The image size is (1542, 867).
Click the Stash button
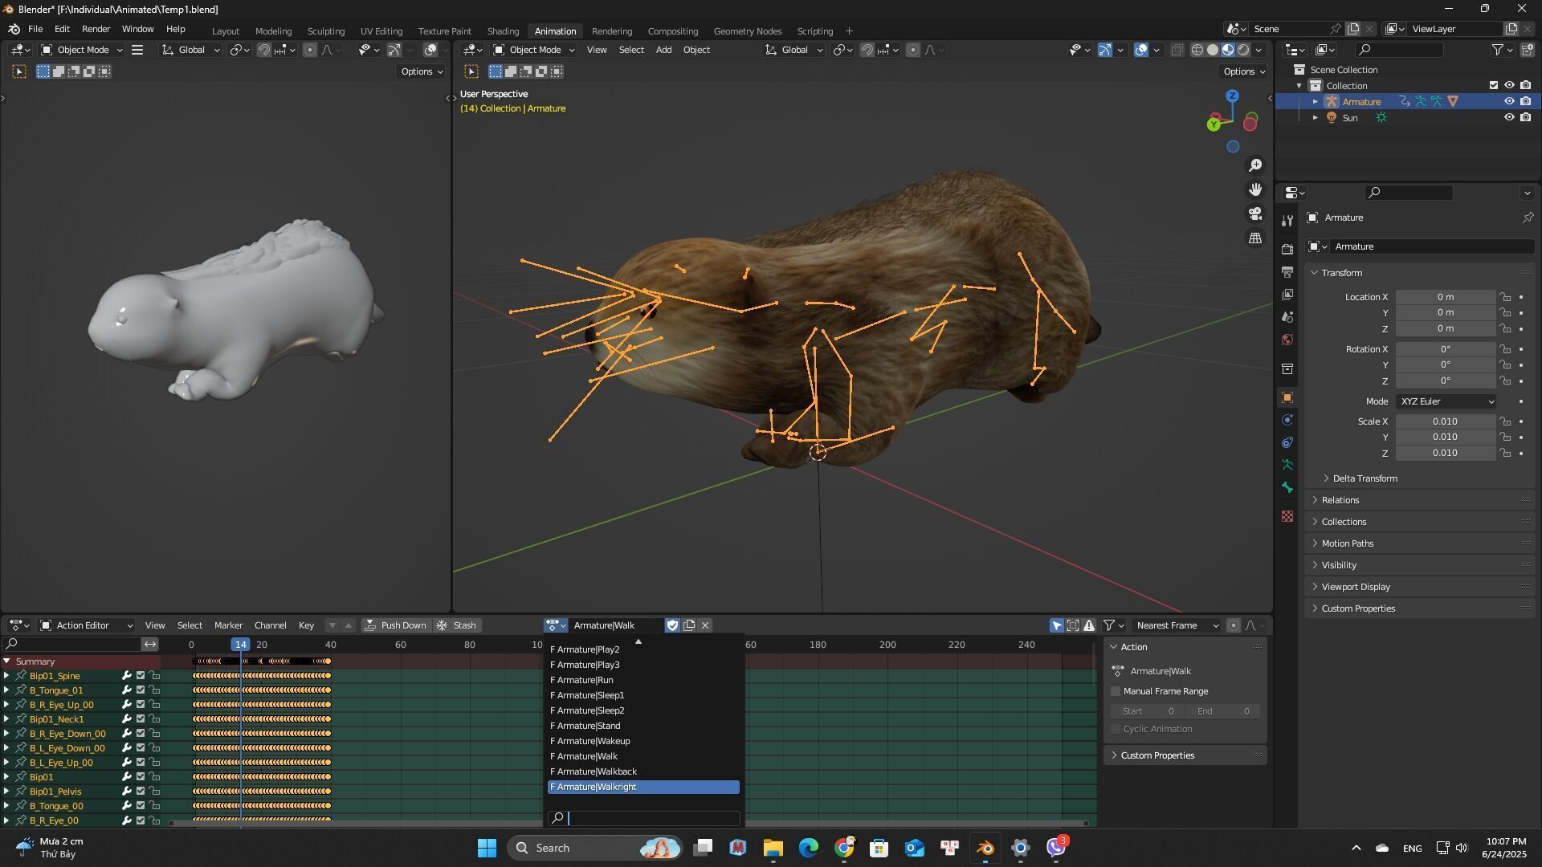click(x=456, y=625)
